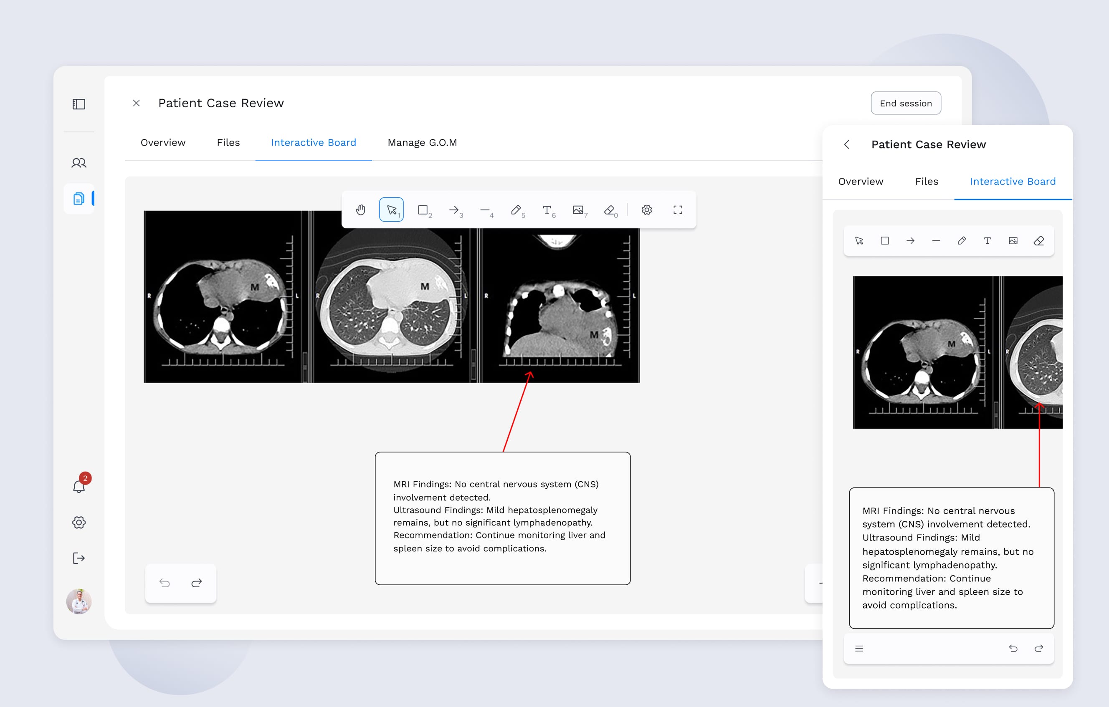Click the MRI Findings note on main board

point(502,518)
